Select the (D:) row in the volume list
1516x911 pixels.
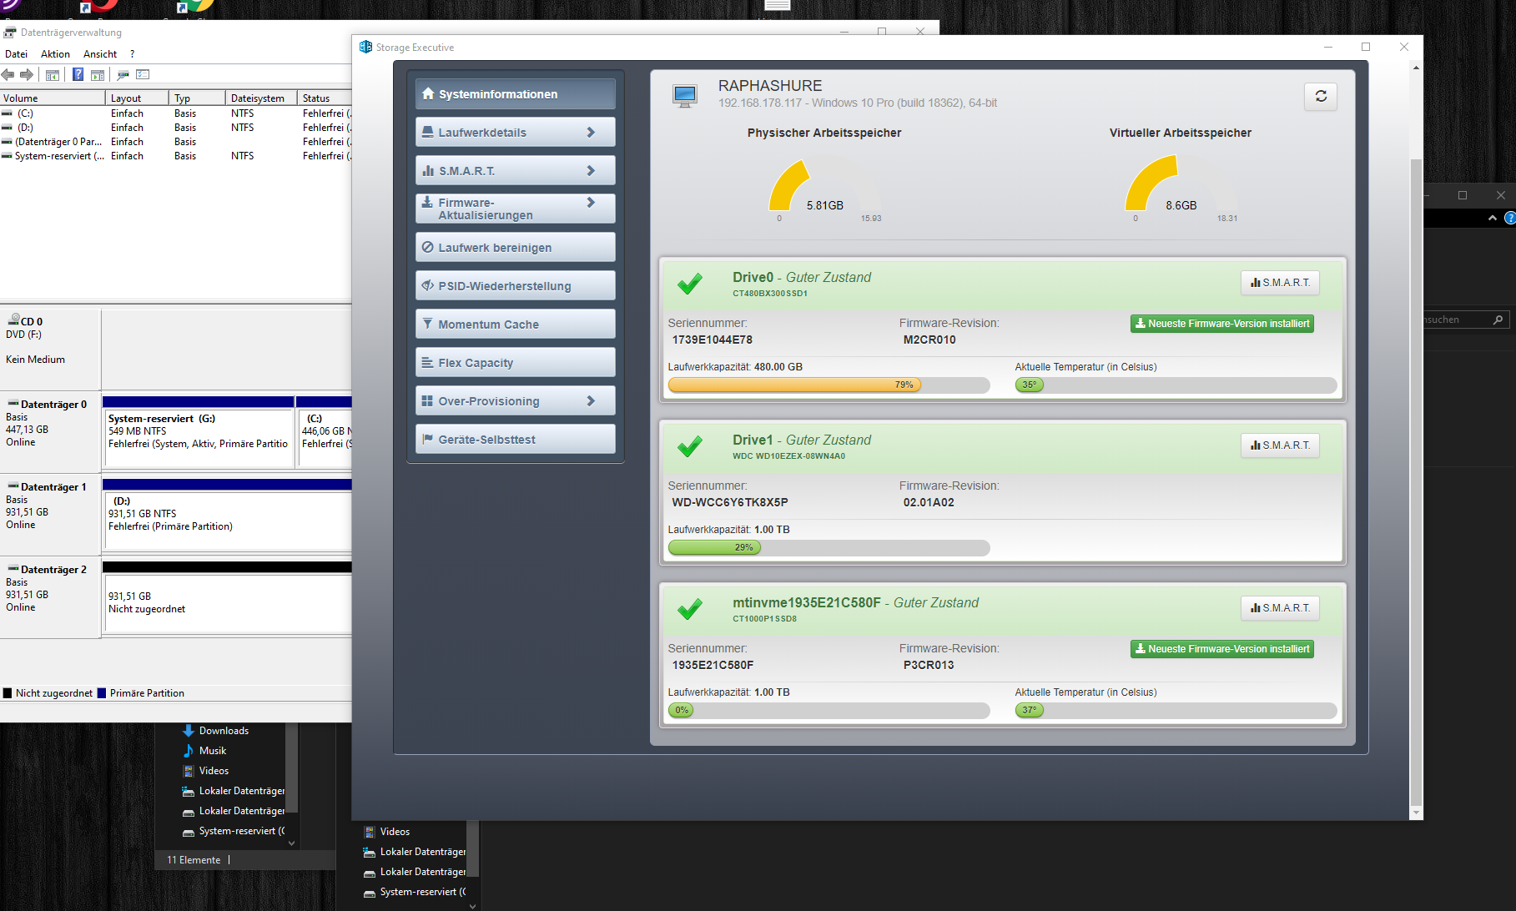click(x=175, y=128)
